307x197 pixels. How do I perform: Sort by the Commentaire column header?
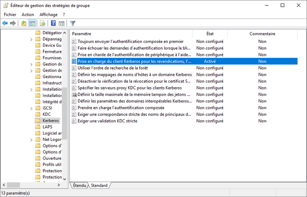tap(262, 34)
